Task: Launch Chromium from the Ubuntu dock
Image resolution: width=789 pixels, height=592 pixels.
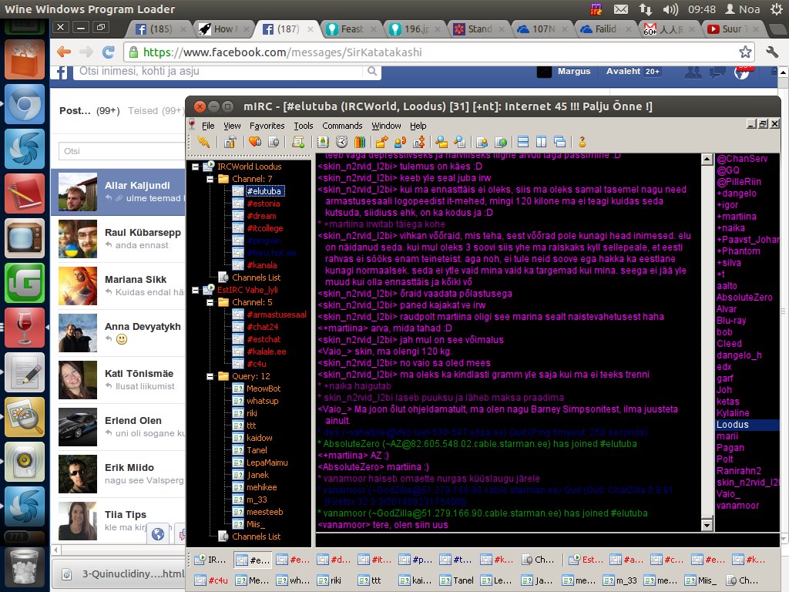Action: (x=25, y=104)
